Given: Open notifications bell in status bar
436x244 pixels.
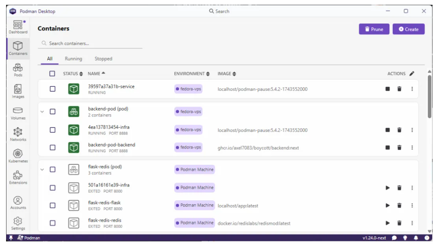Looking at the screenshot, I should pyautogui.click(x=416, y=238).
